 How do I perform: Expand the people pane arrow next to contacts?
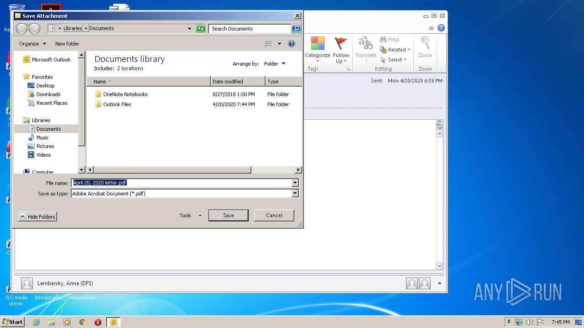(x=439, y=283)
